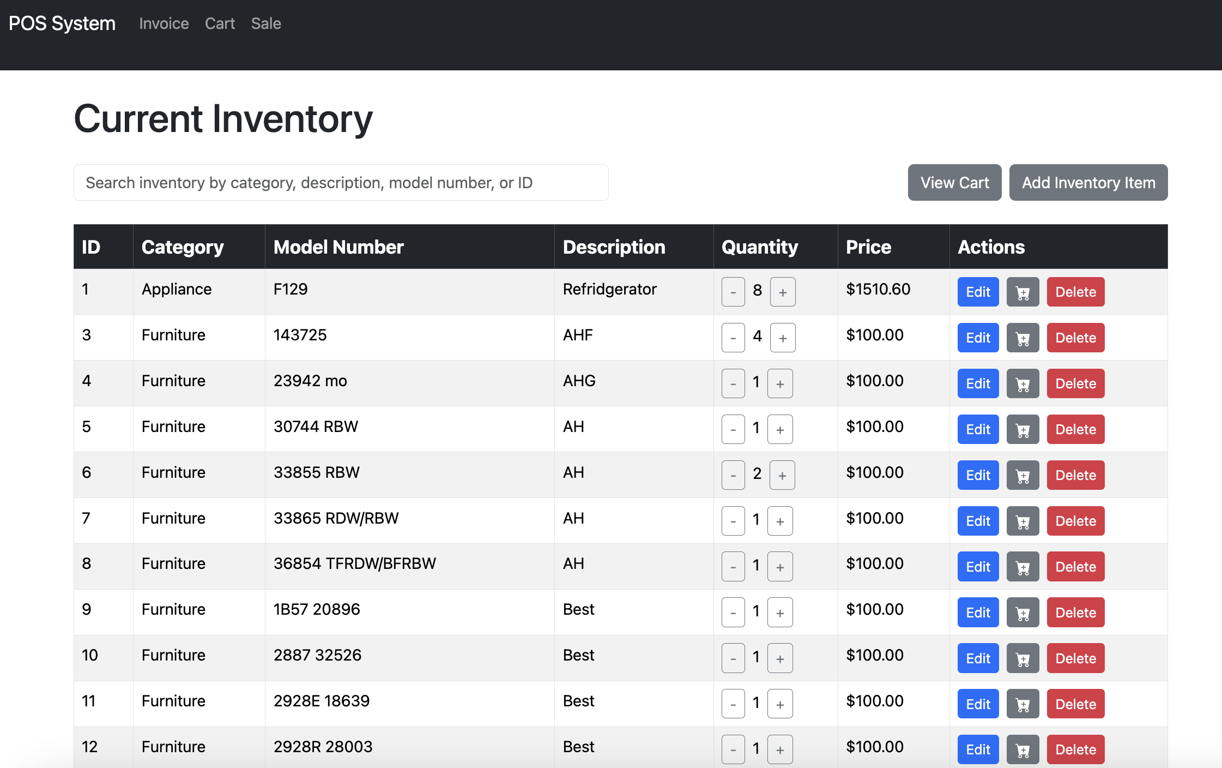1222x768 pixels.
Task: Decrease quantity of Refridgerator F129
Action: (x=733, y=292)
